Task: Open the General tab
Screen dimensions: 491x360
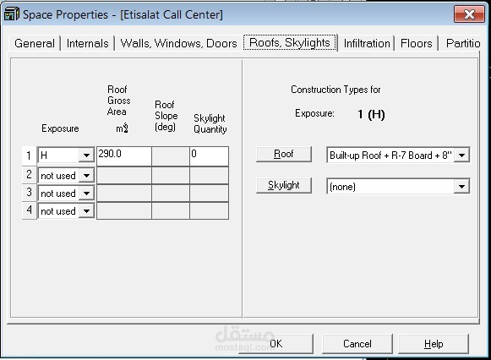Action: (x=35, y=43)
